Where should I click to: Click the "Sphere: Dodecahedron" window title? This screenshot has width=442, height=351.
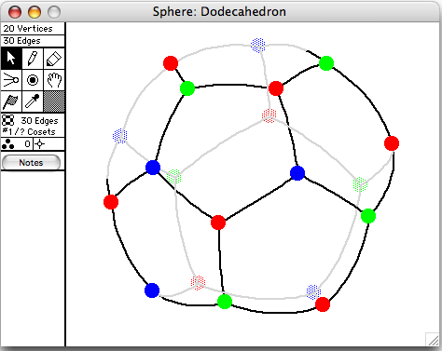click(219, 11)
